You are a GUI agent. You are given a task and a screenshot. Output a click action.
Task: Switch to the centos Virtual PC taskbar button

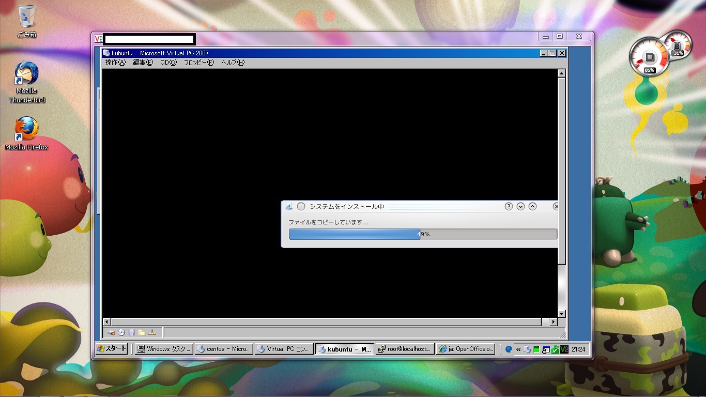coord(224,349)
